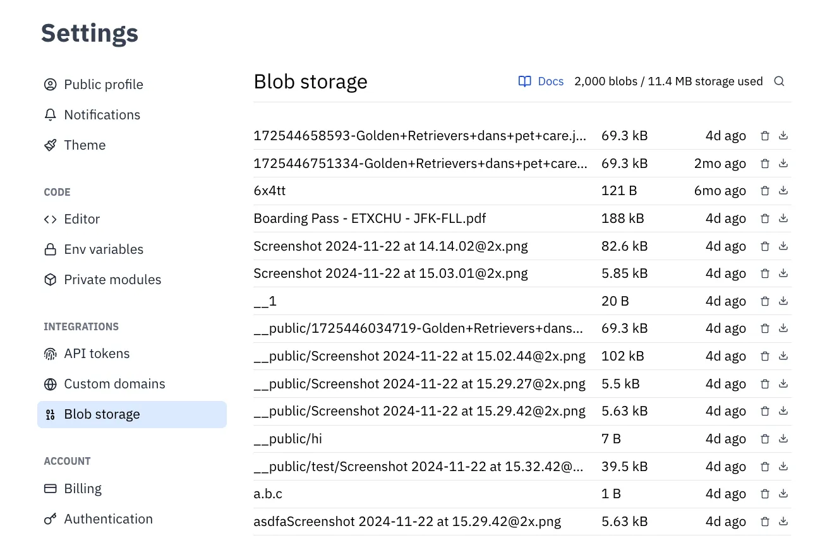
Task: Select the Notifications bell icon
Action: tap(50, 114)
